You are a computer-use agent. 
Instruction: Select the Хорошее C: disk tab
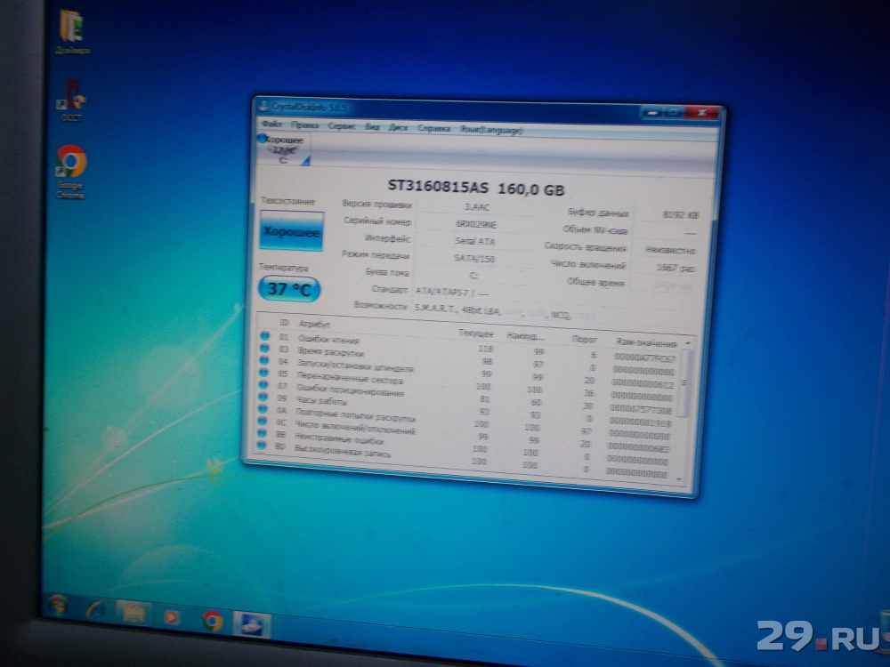click(284, 149)
